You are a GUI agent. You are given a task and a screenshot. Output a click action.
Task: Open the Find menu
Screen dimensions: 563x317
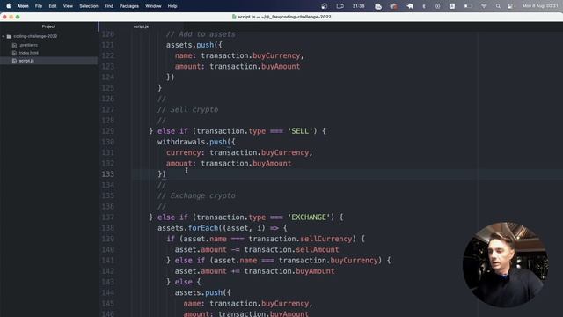(x=109, y=6)
